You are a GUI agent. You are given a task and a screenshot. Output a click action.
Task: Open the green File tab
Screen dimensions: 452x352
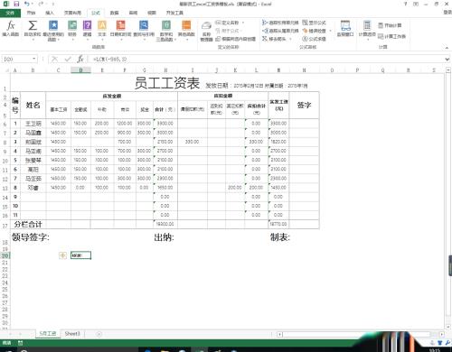[10, 13]
